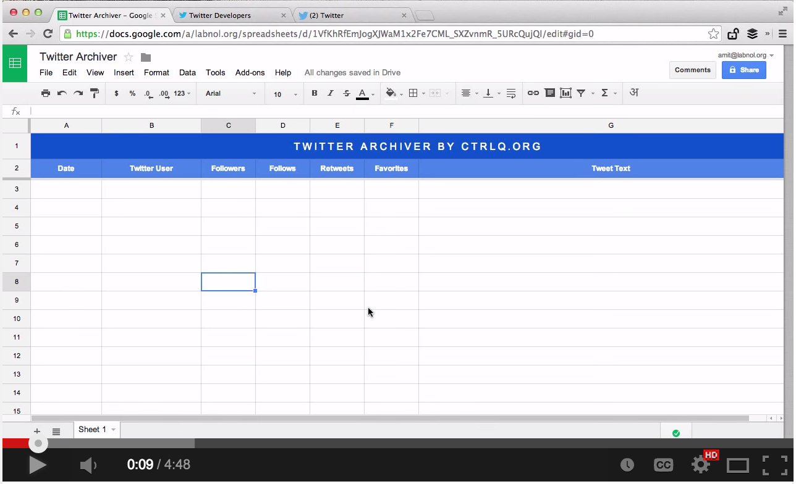Star the Twitter Archiver document
This screenshot has height=484, width=796.
pyautogui.click(x=129, y=57)
